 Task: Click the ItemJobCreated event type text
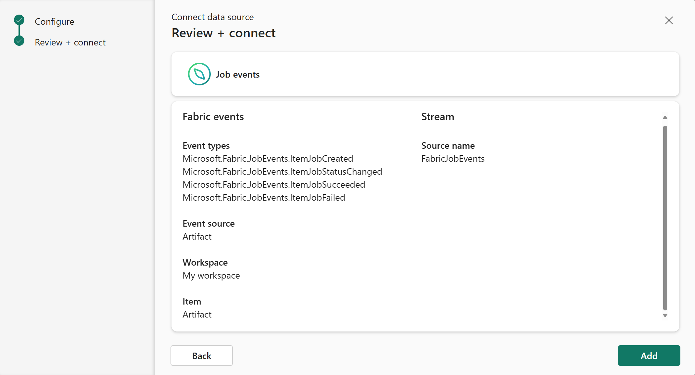(268, 158)
